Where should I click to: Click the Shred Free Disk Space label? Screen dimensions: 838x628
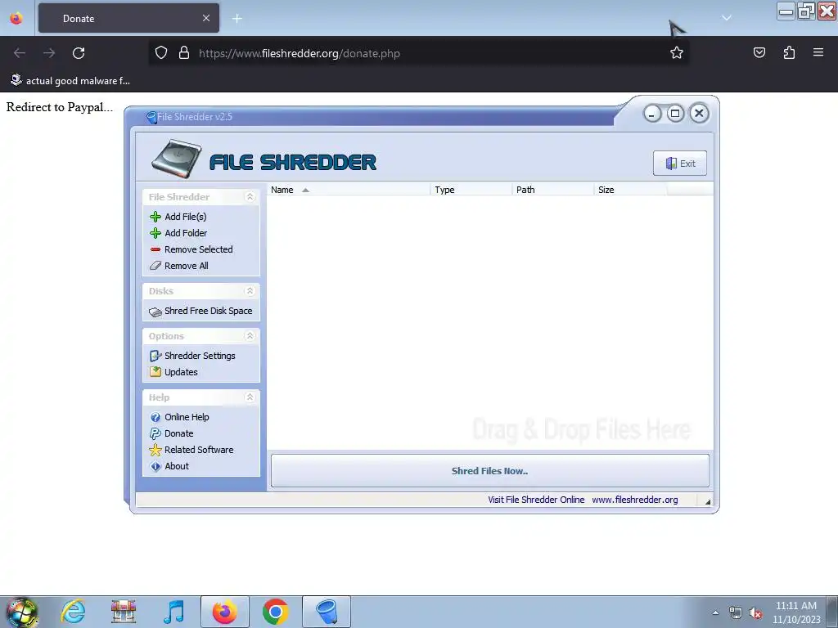click(x=209, y=311)
